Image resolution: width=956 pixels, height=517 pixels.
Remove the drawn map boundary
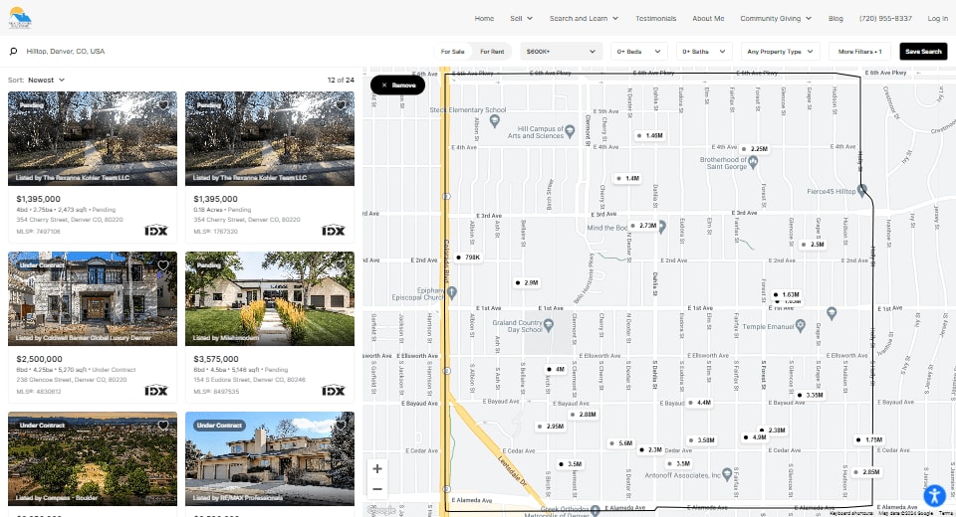tap(397, 86)
